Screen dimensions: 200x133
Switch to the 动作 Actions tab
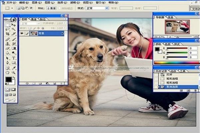[173, 71]
